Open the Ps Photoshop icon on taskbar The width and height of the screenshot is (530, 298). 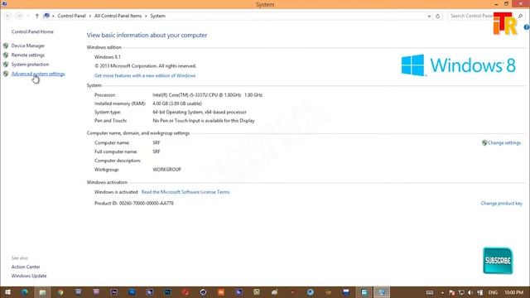[x=167, y=292]
